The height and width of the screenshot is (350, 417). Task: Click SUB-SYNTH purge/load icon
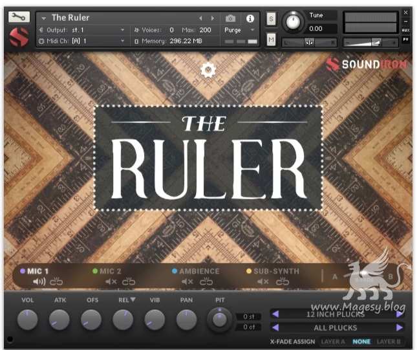(283, 281)
